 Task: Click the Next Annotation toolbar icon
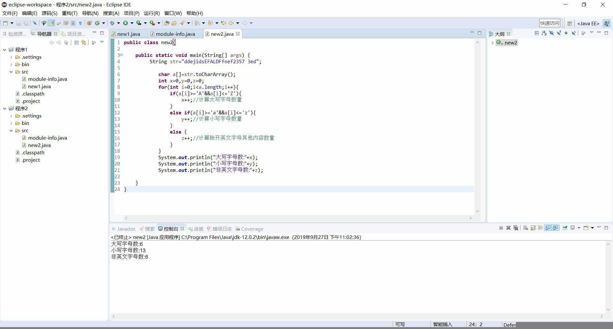197,23
